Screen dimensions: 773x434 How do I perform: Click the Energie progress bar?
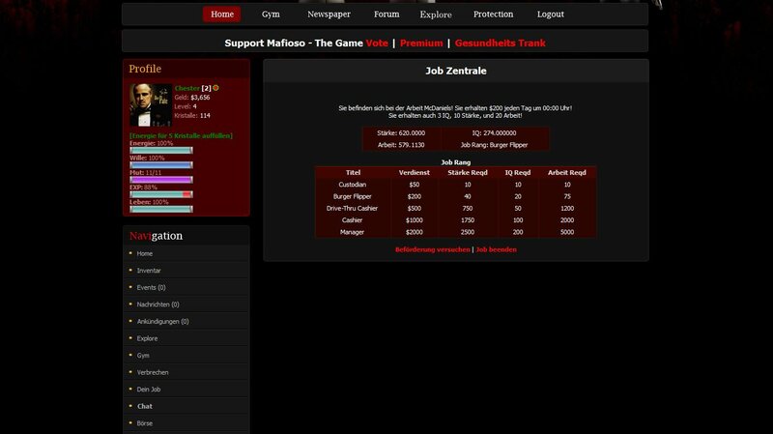click(161, 151)
